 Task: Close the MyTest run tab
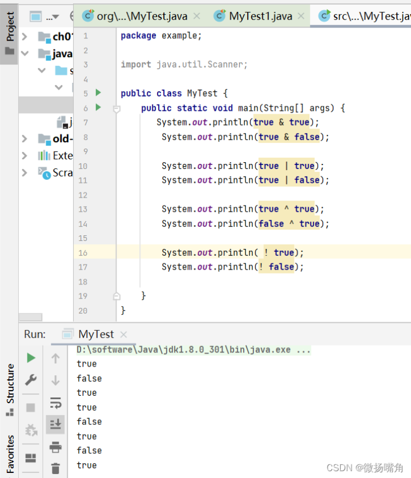pyautogui.click(x=123, y=335)
